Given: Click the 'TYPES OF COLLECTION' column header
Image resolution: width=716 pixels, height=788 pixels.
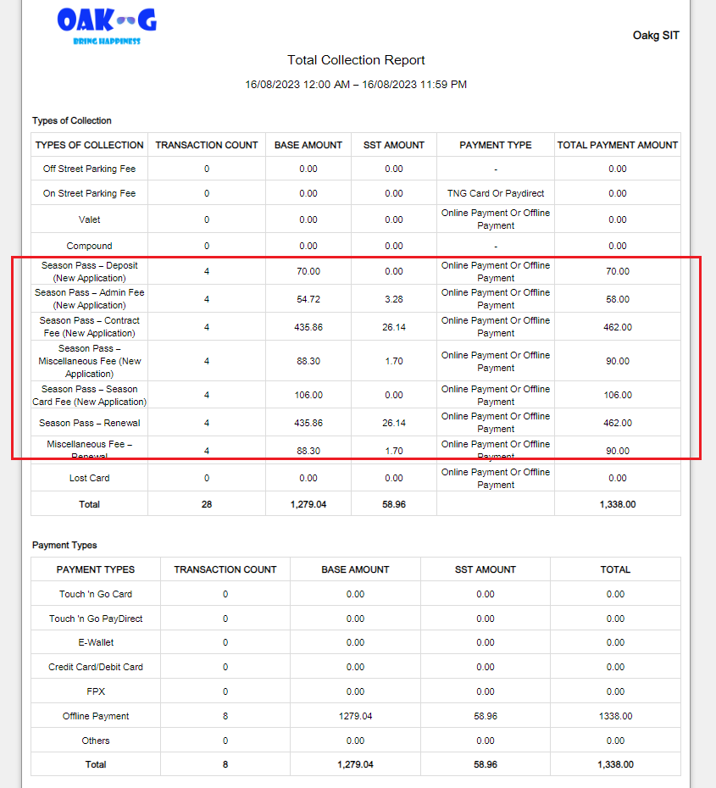Looking at the screenshot, I should (x=90, y=145).
